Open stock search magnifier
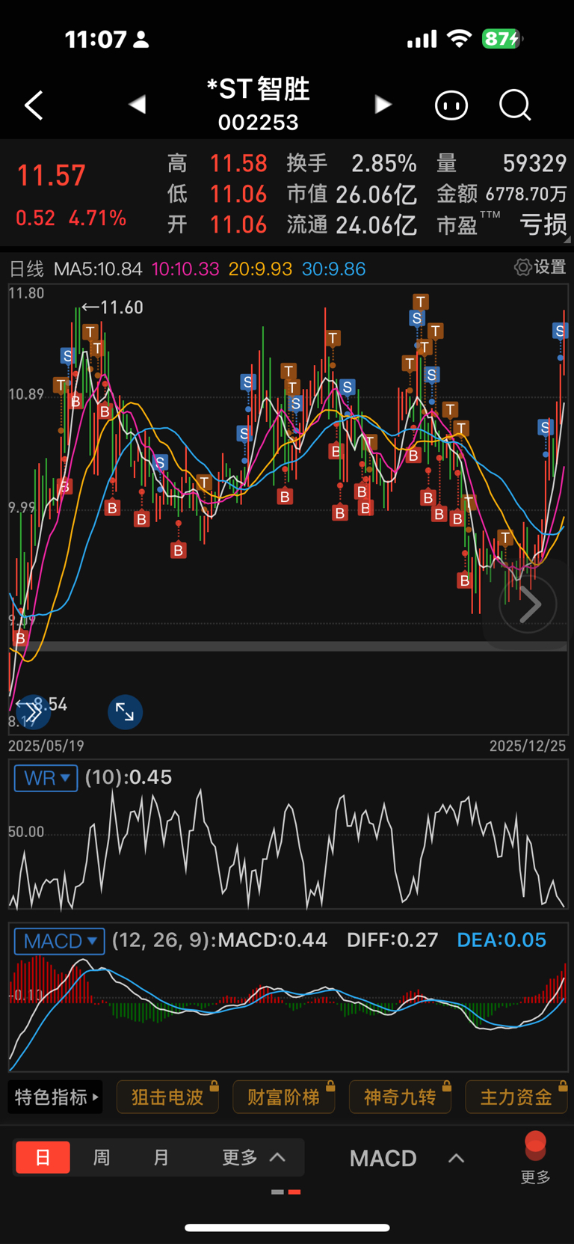The width and height of the screenshot is (574, 1244). pyautogui.click(x=515, y=105)
